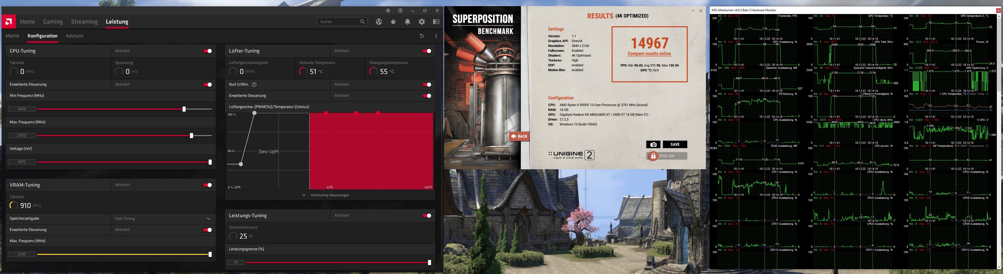Open the Advisors subtab

74,36
